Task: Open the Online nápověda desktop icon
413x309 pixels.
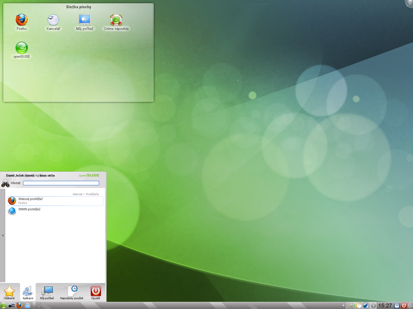Action: [x=116, y=22]
